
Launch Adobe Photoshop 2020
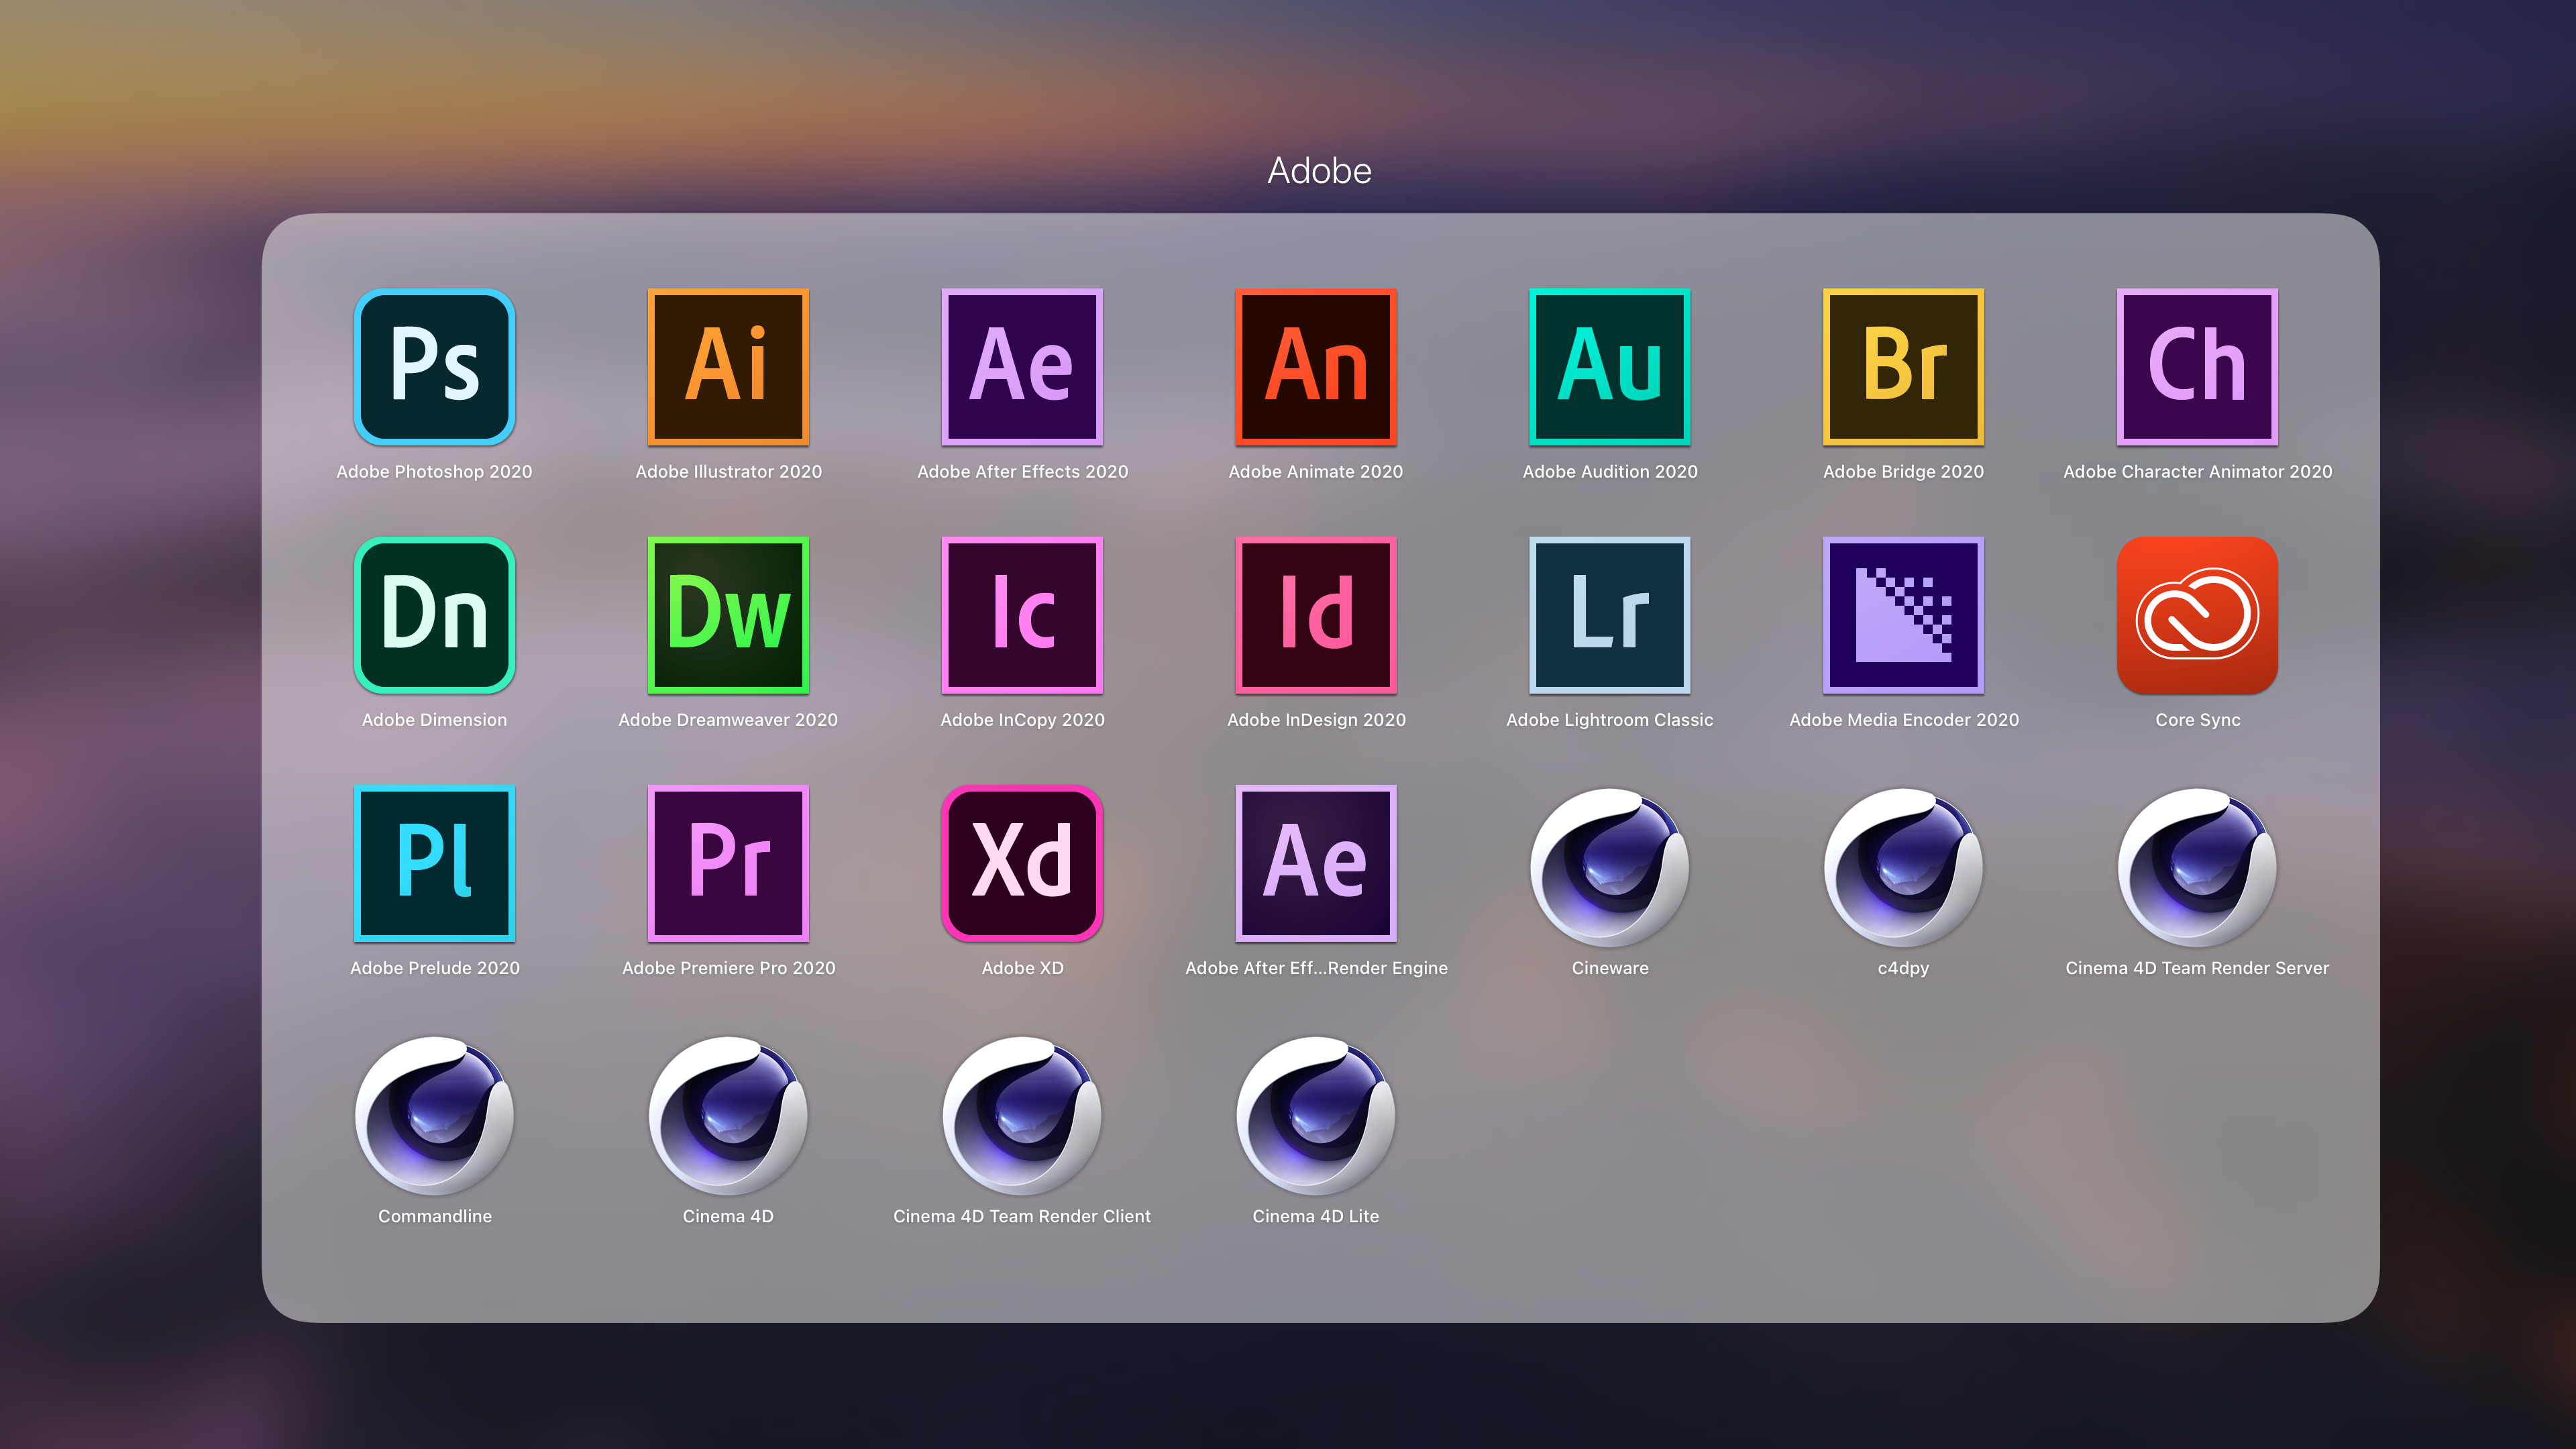[x=434, y=365]
